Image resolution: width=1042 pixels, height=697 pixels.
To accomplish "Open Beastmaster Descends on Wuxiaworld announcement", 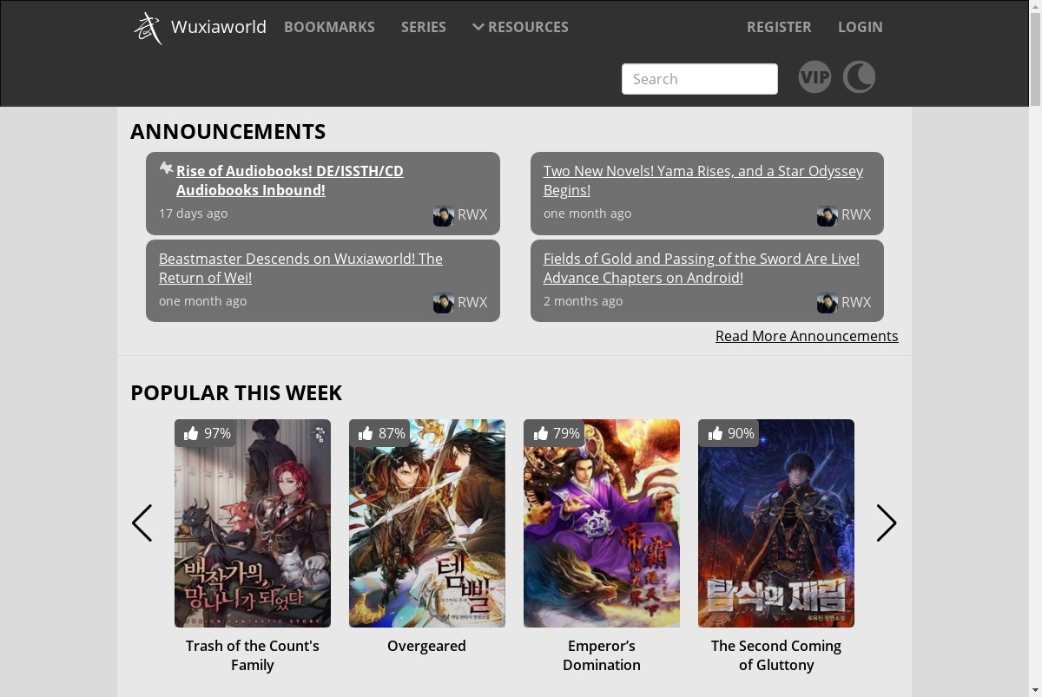I will click(300, 268).
